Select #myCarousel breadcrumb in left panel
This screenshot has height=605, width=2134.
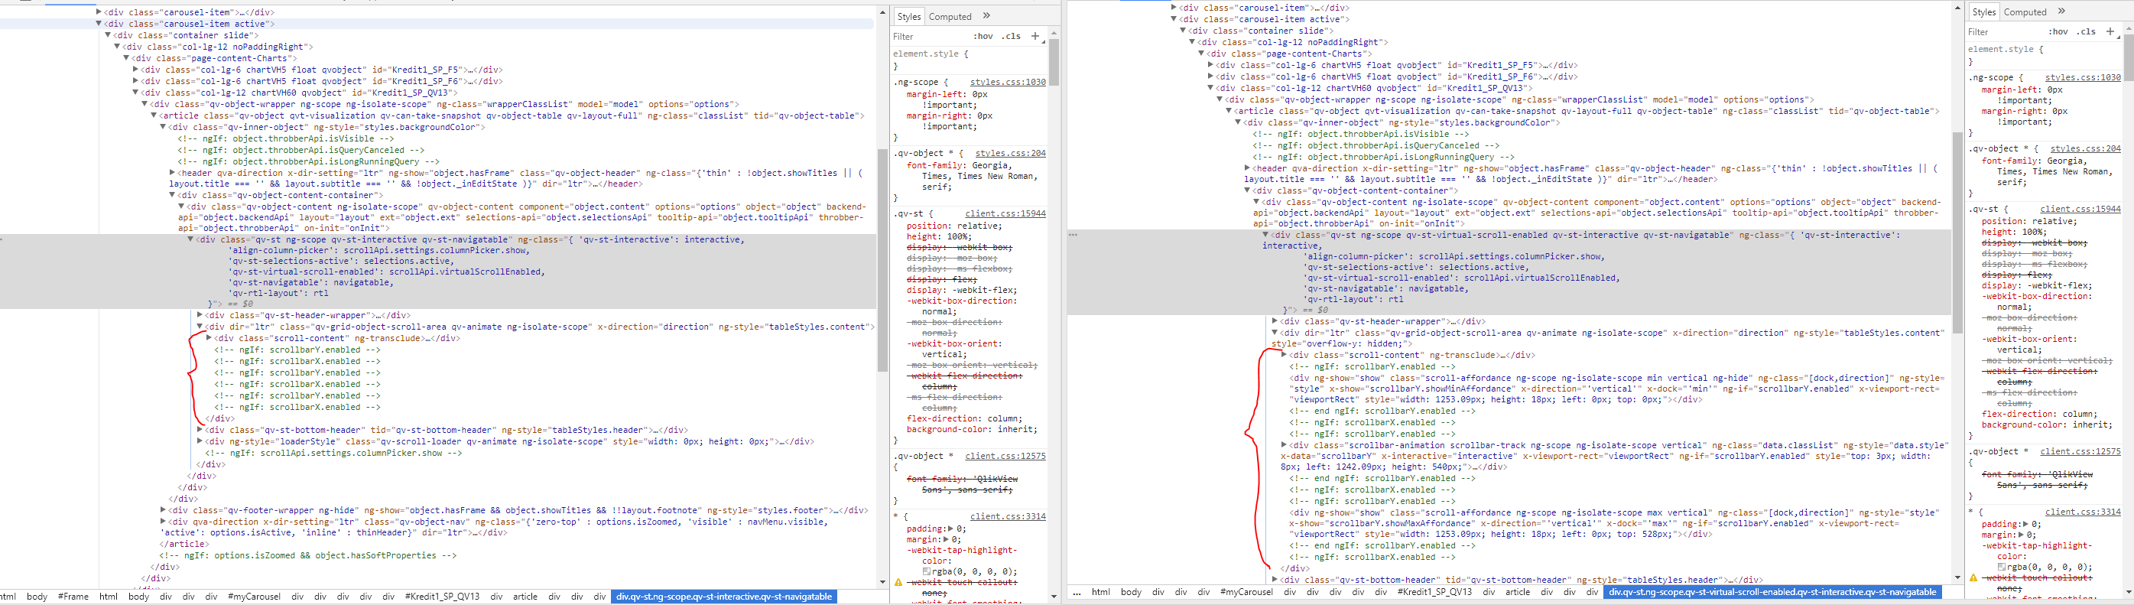(255, 597)
